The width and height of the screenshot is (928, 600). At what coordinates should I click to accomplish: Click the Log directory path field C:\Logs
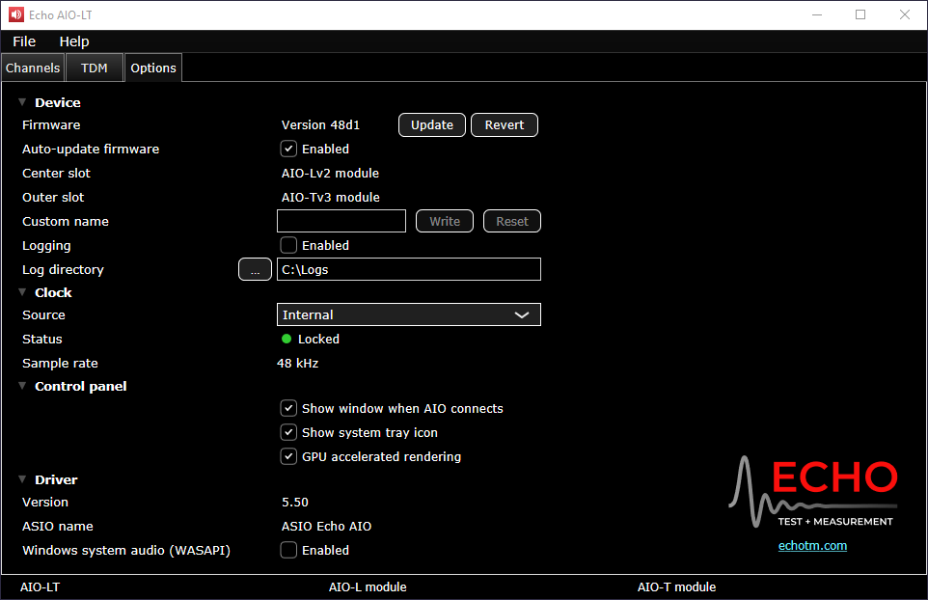(408, 270)
